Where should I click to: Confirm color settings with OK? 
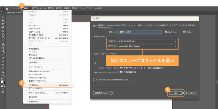176,93
